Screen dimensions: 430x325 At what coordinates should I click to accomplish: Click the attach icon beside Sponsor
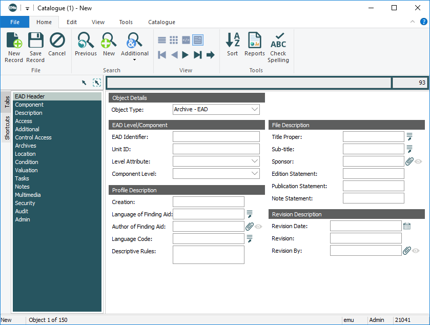pos(409,161)
